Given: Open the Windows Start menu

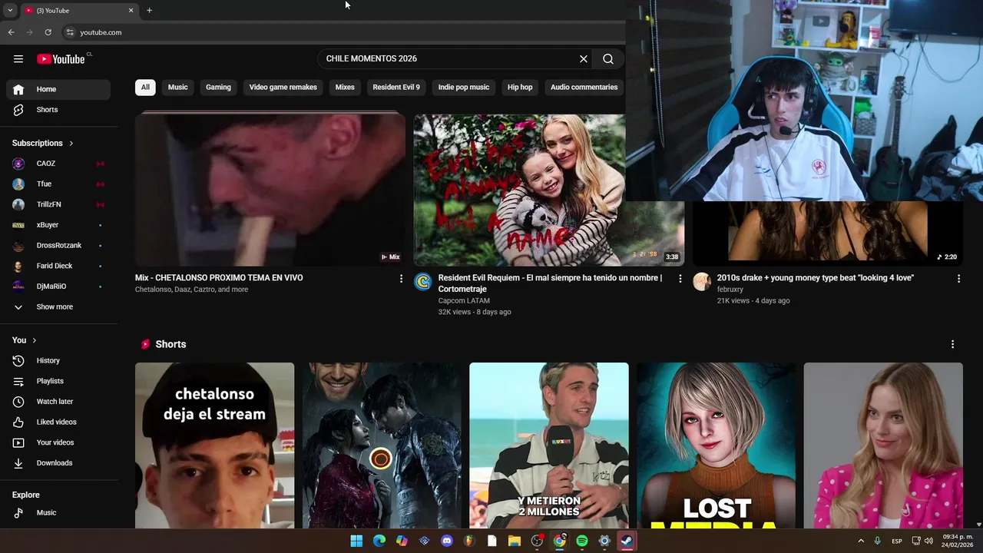Looking at the screenshot, I should pos(356,541).
